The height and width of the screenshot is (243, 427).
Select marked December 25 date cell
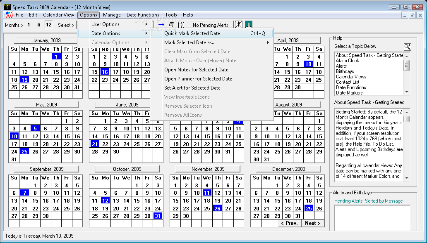click(x=309, y=208)
